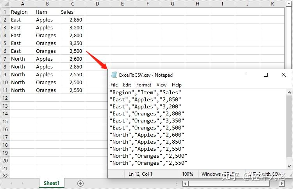Open the Notepad File menu
Image resolution: width=293 pixels, height=189 pixels.
pos(114,85)
